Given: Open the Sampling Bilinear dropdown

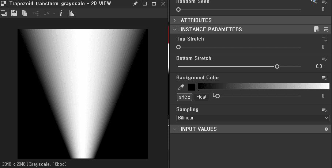Looking at the screenshot, I should point(253,118).
